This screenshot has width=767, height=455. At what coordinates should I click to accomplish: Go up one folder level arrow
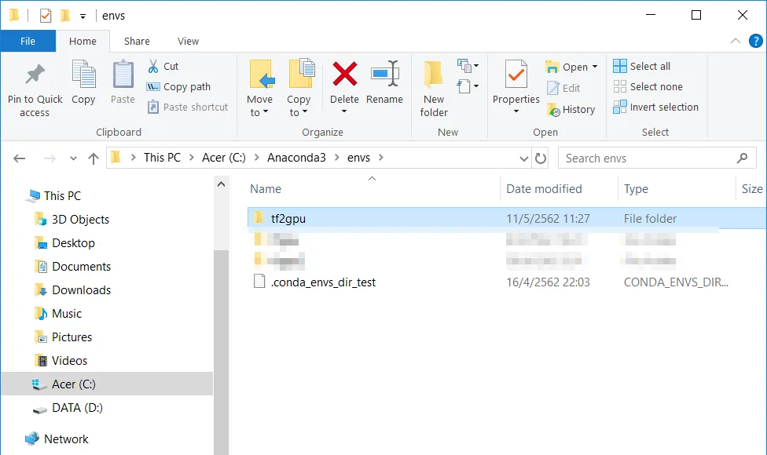94,158
